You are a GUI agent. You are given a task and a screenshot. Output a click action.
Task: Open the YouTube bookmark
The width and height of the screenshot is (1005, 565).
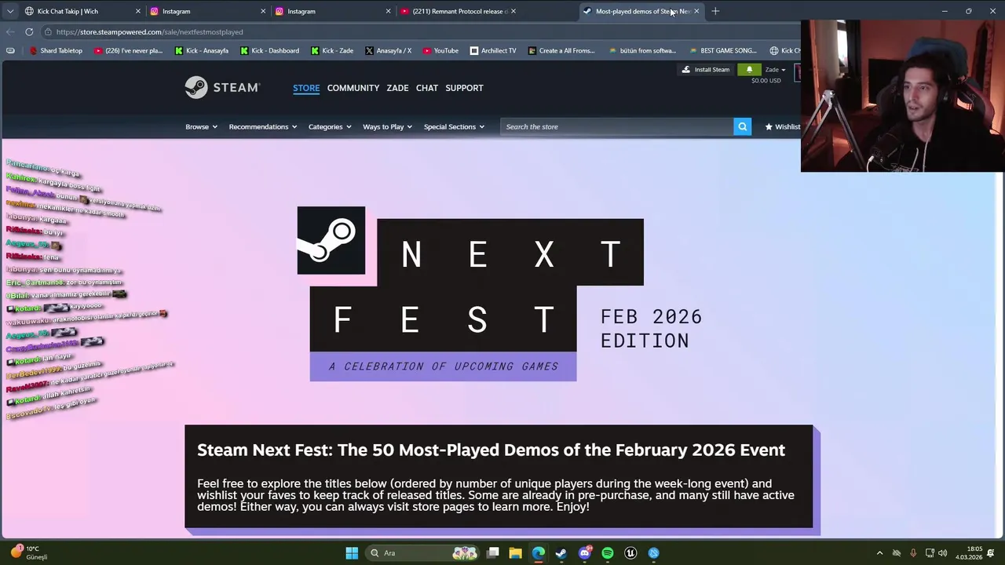pyautogui.click(x=440, y=50)
